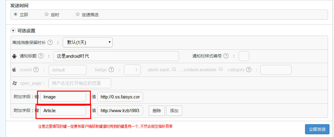Viewport: 334px width, 137px height.
Task: Select the 定速推送 radio option
Action: (x=78, y=14)
